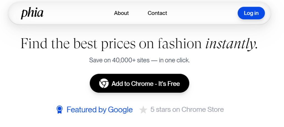Click the gray star icon
Screen dimensions: 284x127
[x=143, y=110]
